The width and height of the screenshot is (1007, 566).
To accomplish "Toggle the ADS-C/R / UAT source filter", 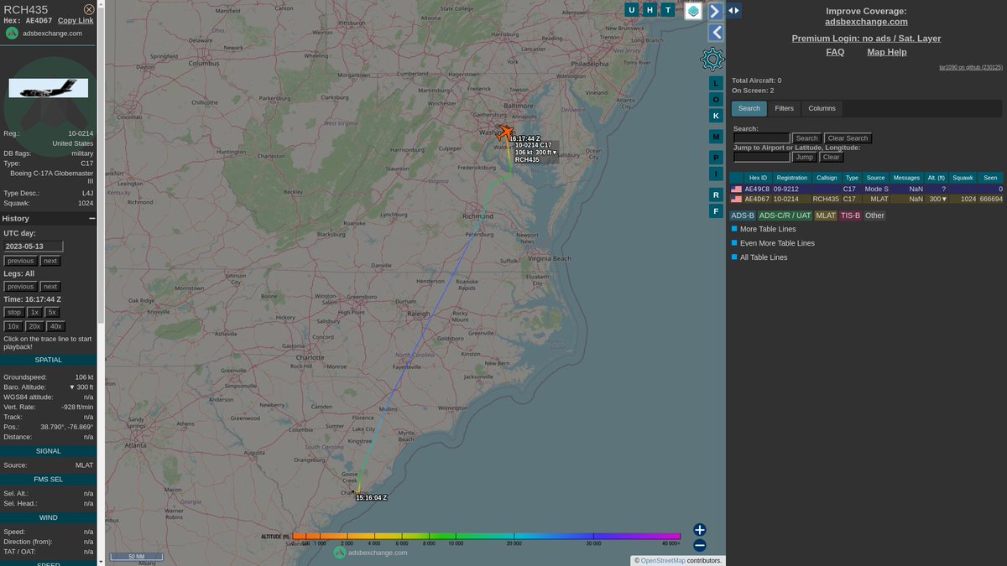I will point(785,215).
